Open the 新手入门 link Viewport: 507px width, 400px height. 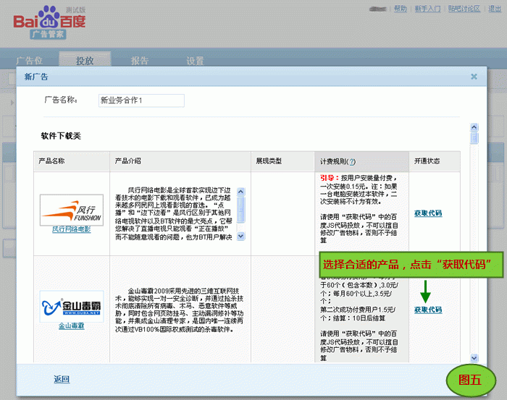[427, 9]
